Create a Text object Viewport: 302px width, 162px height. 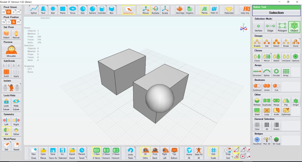(x=43, y=10)
